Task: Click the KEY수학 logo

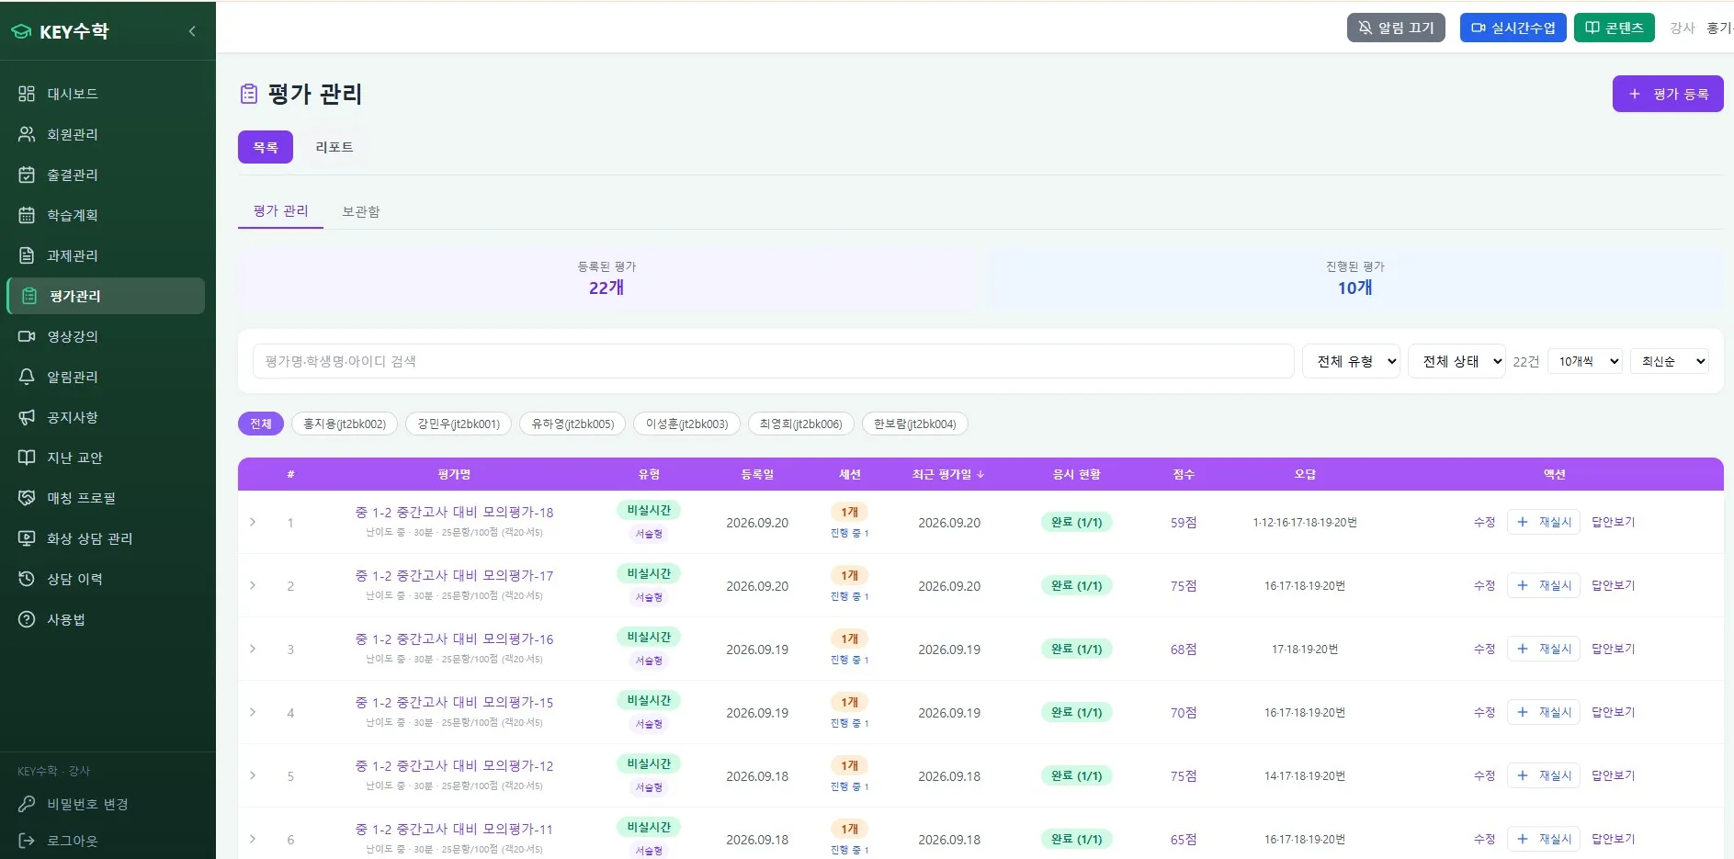Action: point(60,31)
